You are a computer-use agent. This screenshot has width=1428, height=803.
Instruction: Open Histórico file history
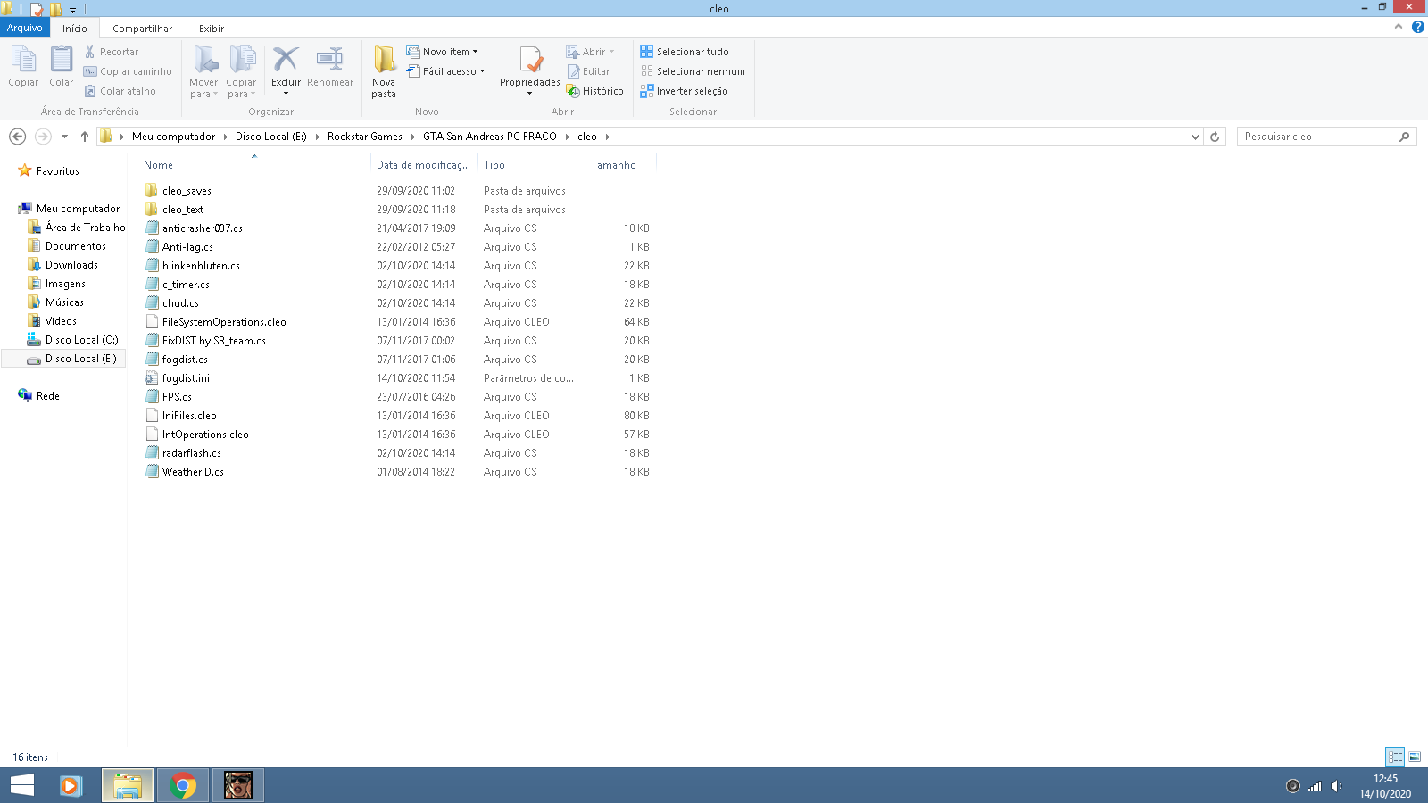[594, 91]
